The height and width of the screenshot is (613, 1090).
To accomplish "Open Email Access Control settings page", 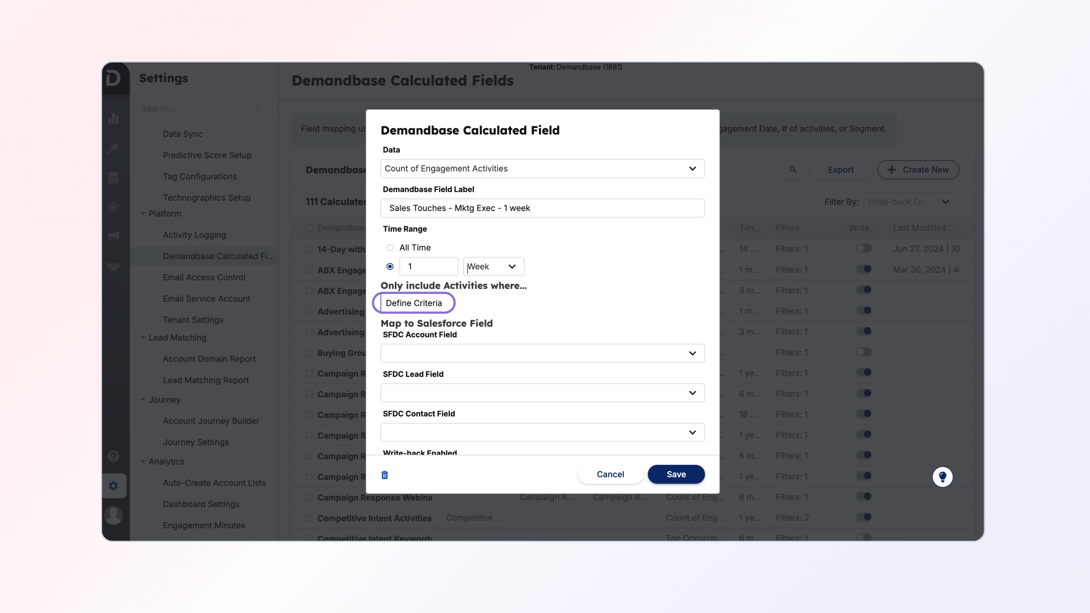I will [x=204, y=277].
